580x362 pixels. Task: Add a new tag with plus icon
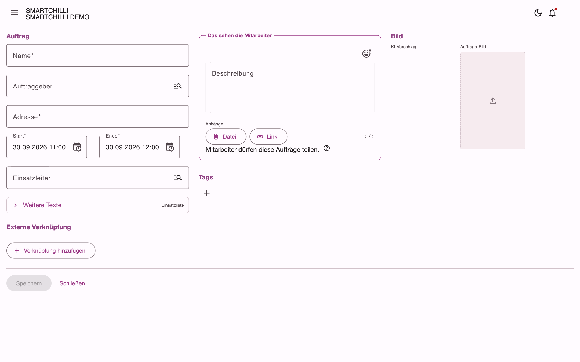(207, 193)
